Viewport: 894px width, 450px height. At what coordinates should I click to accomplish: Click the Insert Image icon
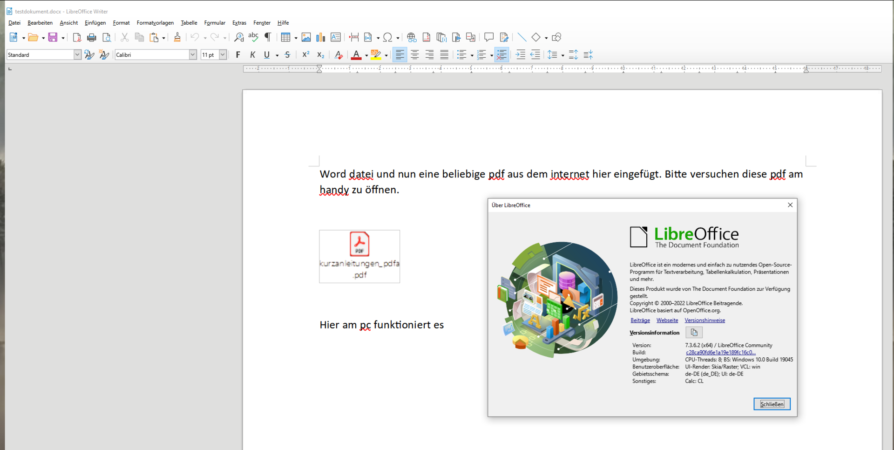pos(306,37)
